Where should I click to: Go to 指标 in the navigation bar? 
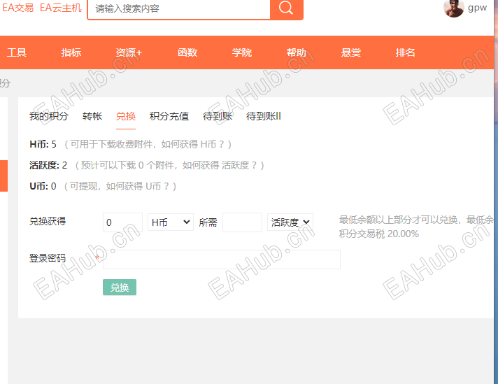tap(71, 52)
